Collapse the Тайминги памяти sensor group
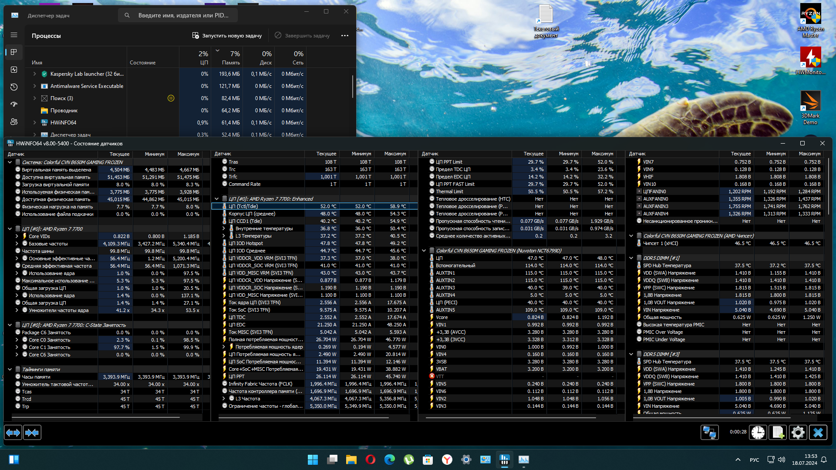Image resolution: width=836 pixels, height=470 pixels. coord(10,369)
